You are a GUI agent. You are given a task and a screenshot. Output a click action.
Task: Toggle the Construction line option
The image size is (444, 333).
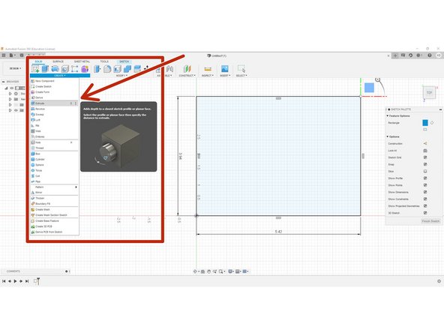point(425,143)
